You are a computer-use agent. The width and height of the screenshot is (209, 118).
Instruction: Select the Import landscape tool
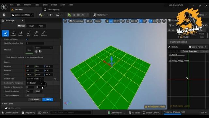[13, 33]
